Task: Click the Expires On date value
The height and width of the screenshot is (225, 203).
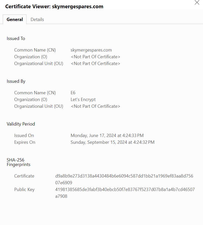Action: [x=113, y=142]
